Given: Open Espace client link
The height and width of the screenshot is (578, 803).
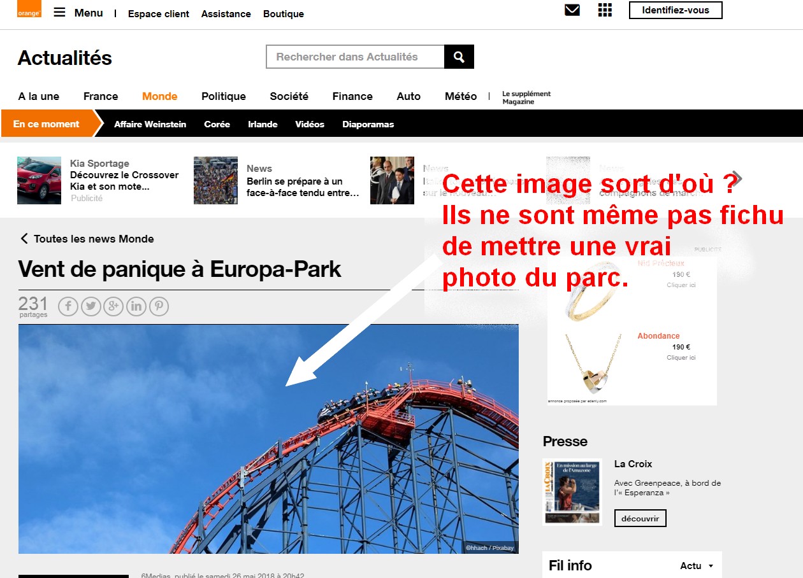Looking at the screenshot, I should pyautogui.click(x=159, y=13).
